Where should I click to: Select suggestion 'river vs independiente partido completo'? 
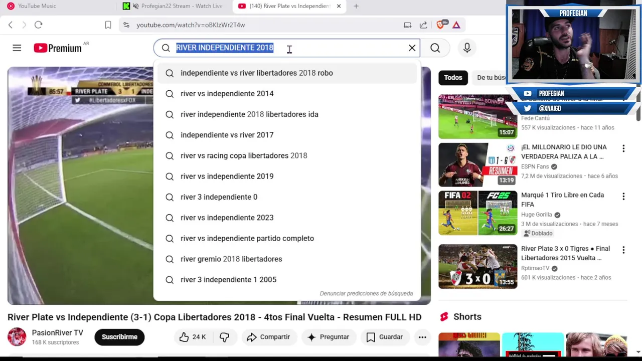tap(287, 238)
